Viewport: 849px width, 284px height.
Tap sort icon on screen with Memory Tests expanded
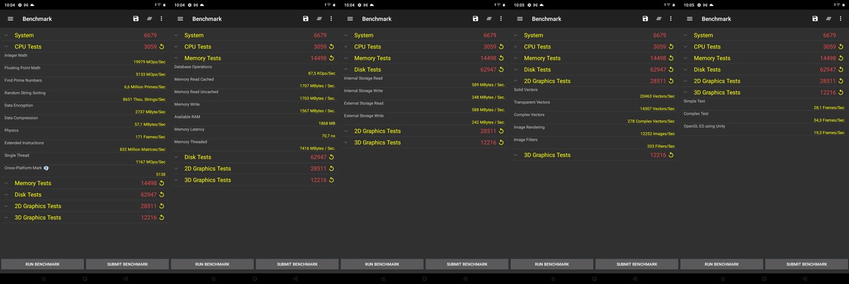(319, 19)
